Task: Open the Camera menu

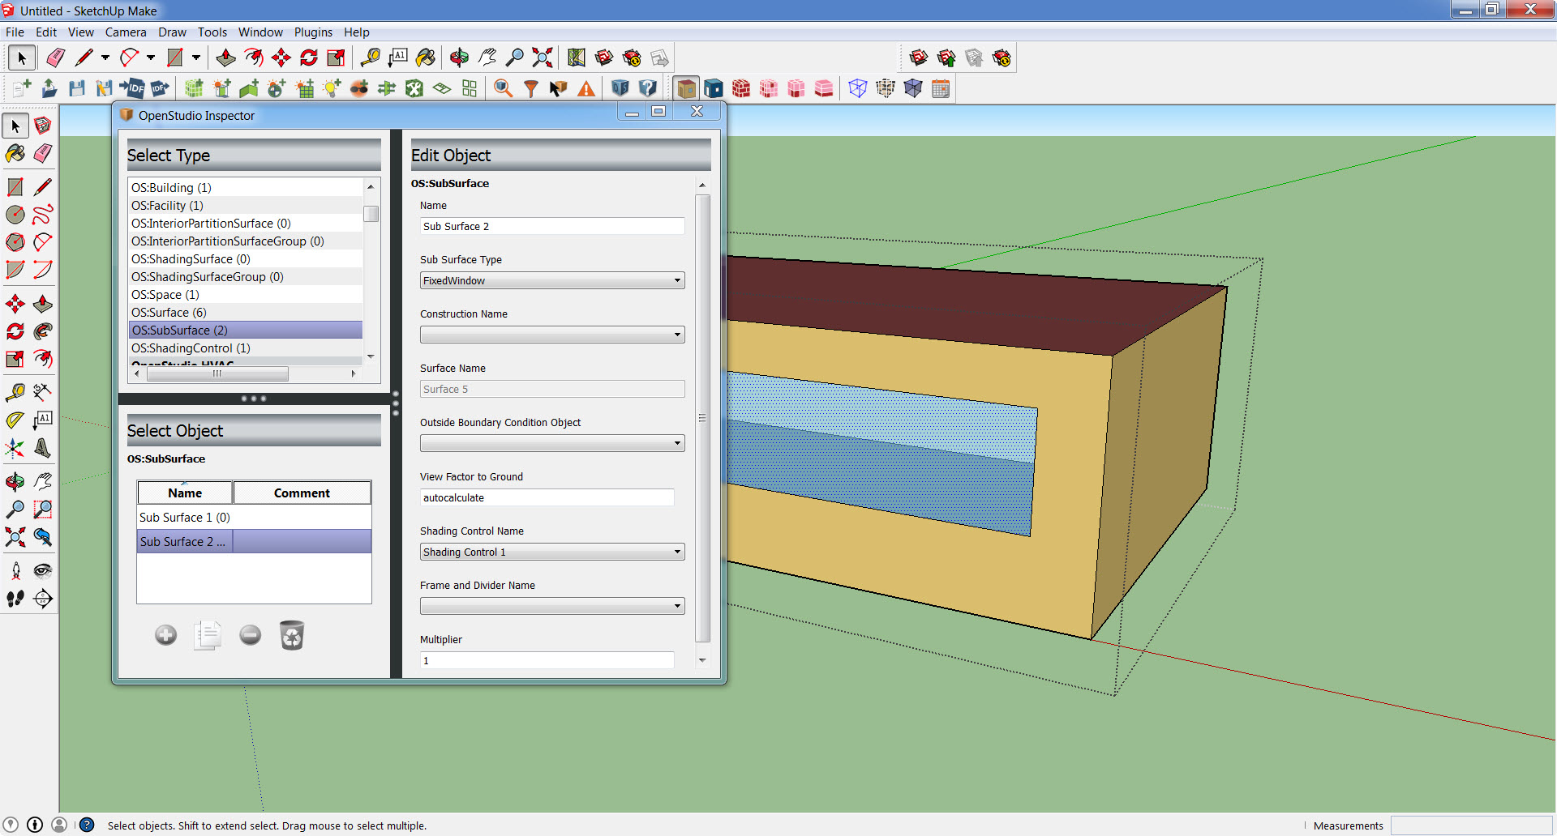Action: click(126, 32)
